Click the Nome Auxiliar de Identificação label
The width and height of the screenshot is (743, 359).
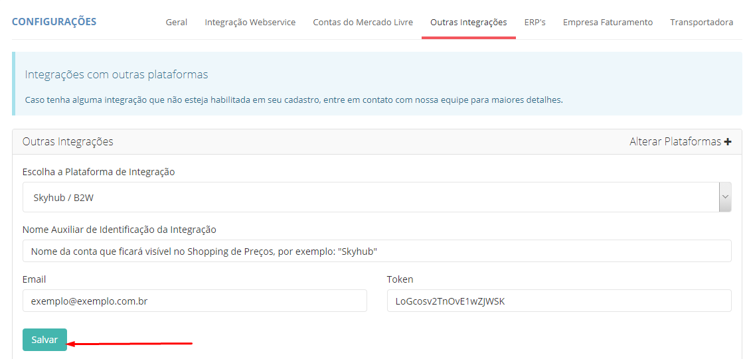(120, 230)
